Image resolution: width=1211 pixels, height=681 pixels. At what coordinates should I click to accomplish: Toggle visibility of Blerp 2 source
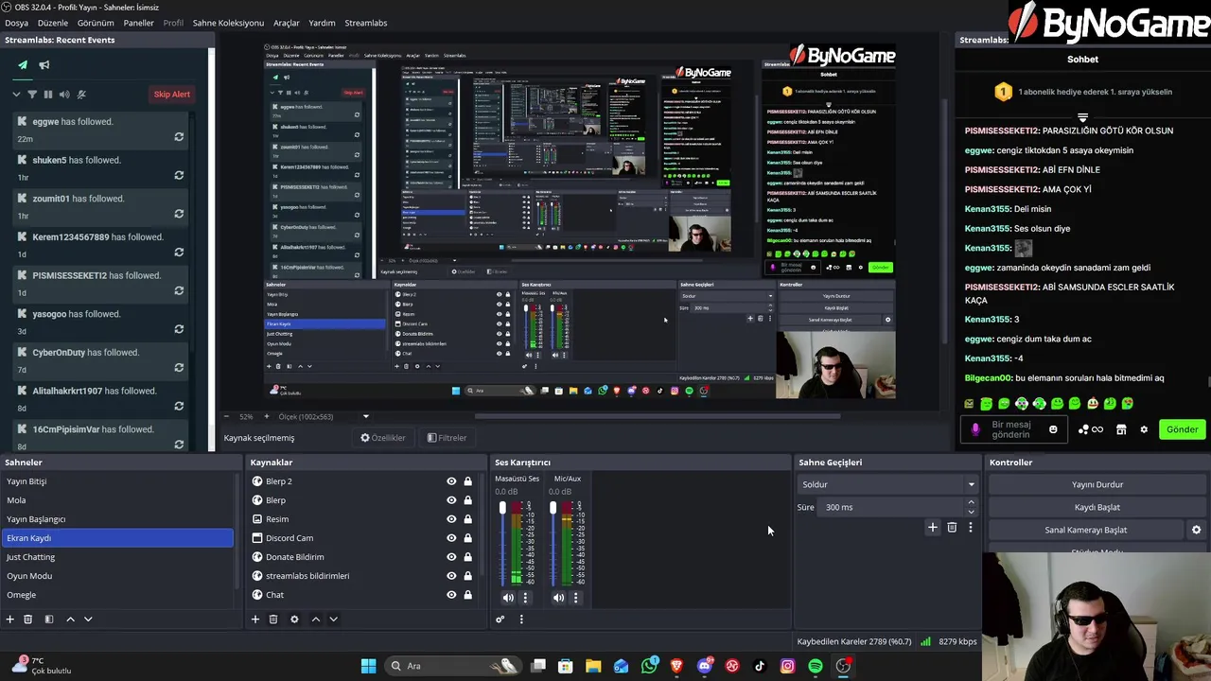coord(451,481)
